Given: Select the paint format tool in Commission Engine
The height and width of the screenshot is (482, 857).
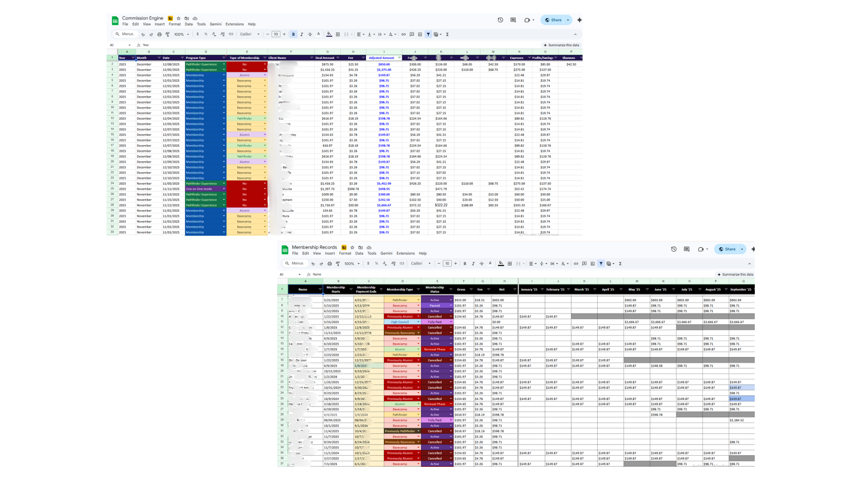Looking at the screenshot, I should 168,34.
